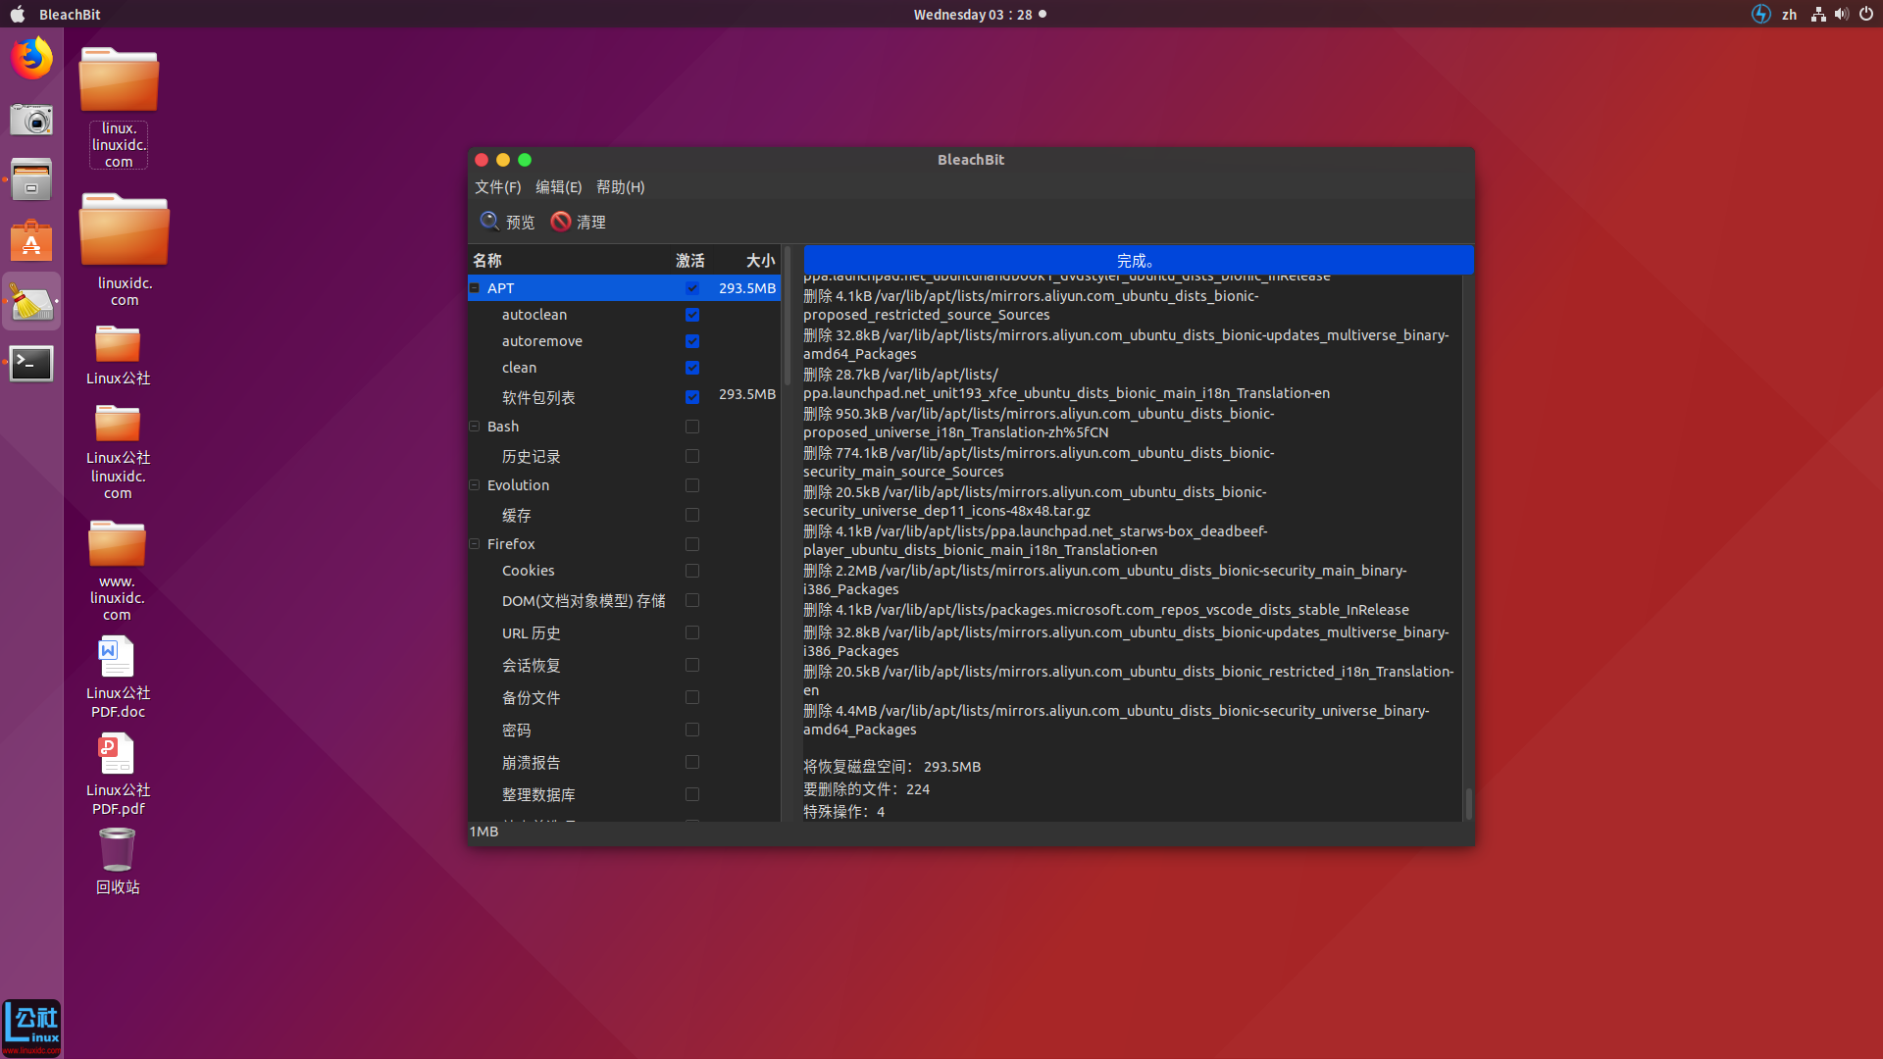The width and height of the screenshot is (1883, 1059).
Task: Select the Linux公社 linuxidc.com folder
Action: [118, 452]
